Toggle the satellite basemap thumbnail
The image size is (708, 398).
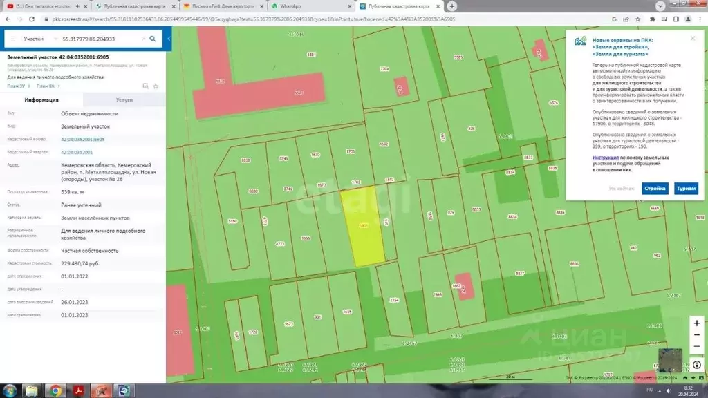pyautogui.click(x=670, y=359)
